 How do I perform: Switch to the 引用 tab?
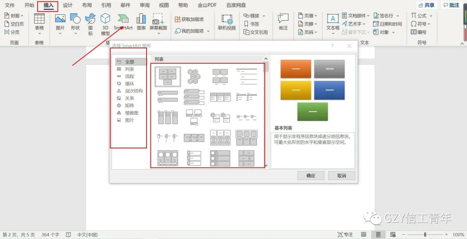pos(106,5)
